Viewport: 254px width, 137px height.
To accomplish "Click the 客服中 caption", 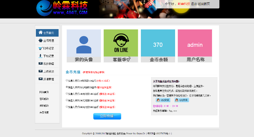I will (122, 60).
